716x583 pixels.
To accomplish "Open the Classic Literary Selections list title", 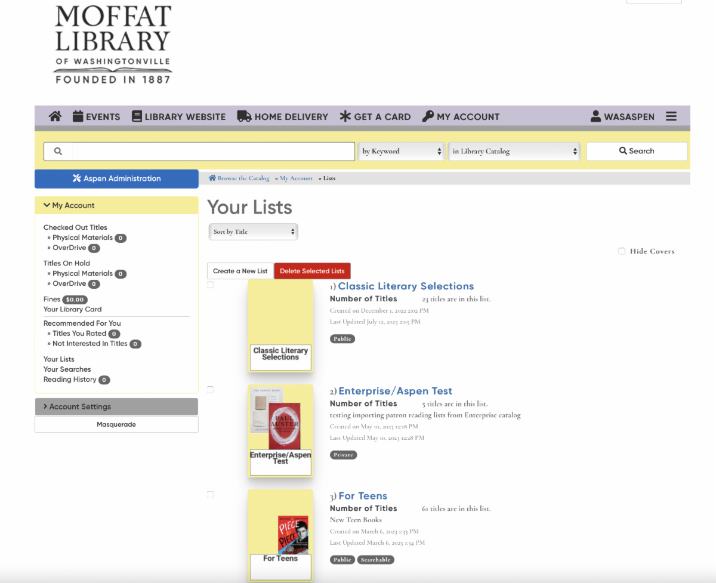I will point(406,286).
